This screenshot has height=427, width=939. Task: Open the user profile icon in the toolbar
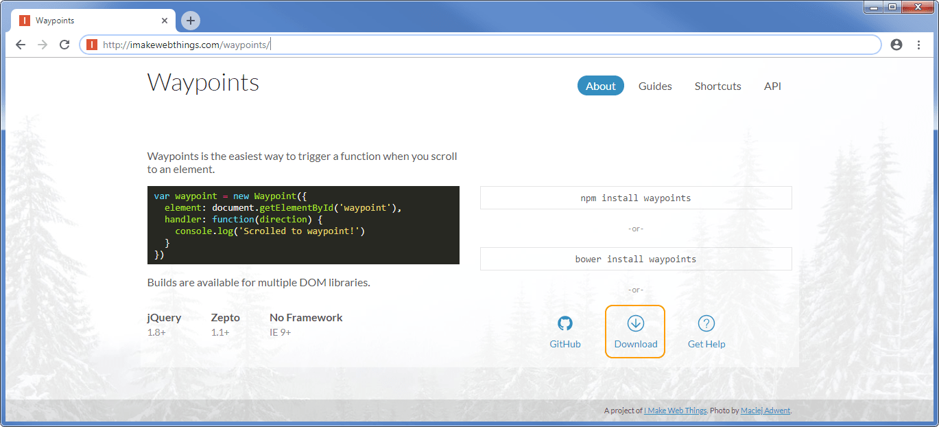896,45
